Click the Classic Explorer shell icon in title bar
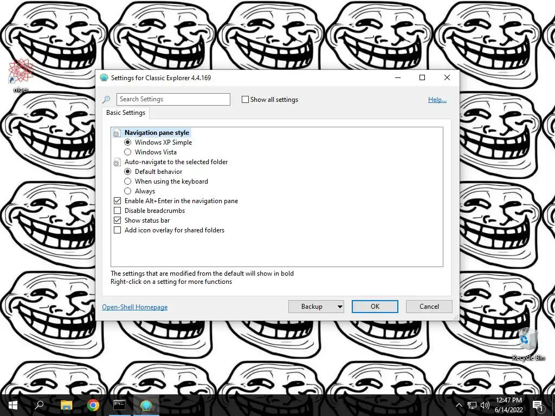The width and height of the screenshot is (555, 416). click(104, 78)
